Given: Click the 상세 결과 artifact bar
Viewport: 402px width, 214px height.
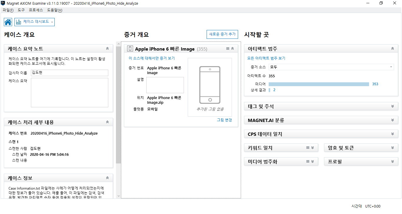Looking at the screenshot, I should [269, 90].
